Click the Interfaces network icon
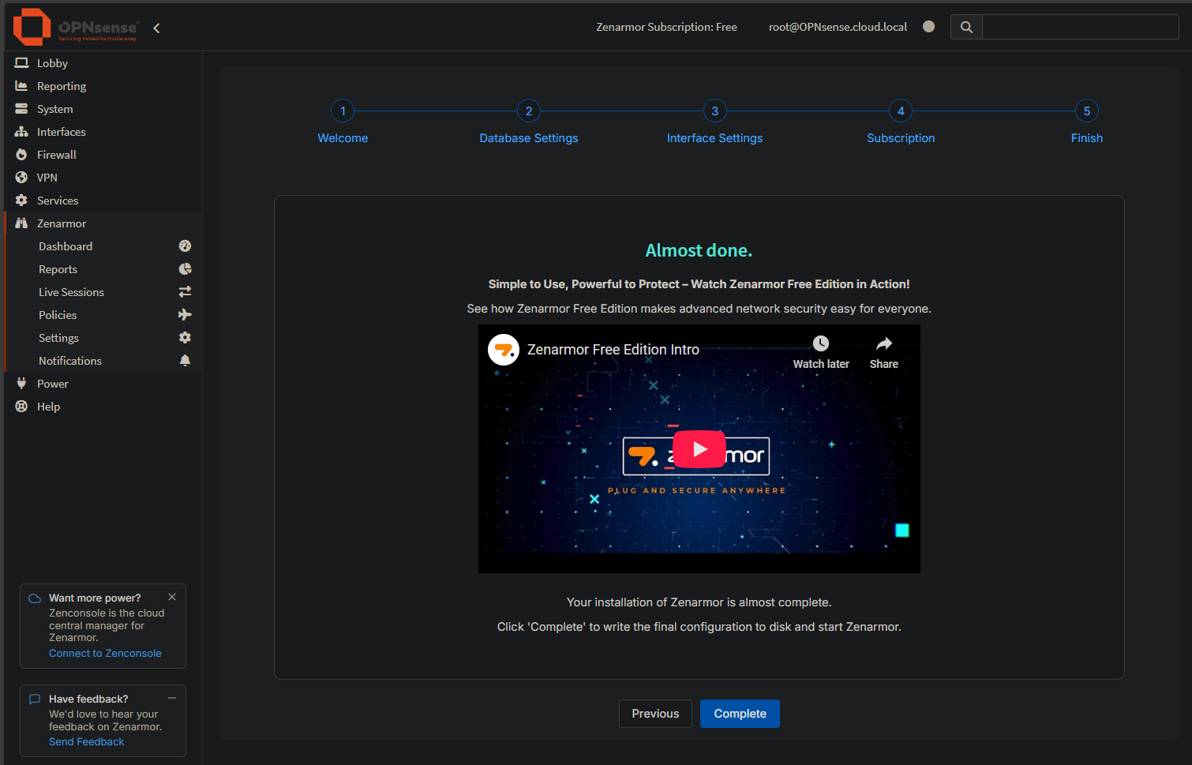Viewport: 1192px width, 765px height. click(x=21, y=131)
